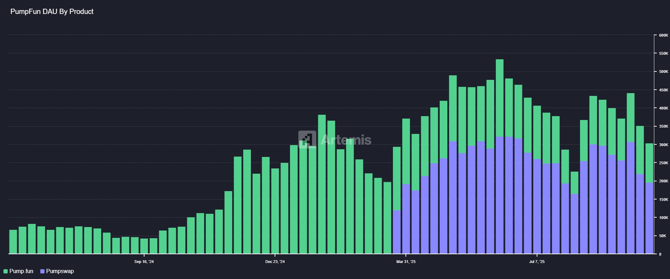
Task: Click the Dec 23, '24 axis label
Action: 275,262
